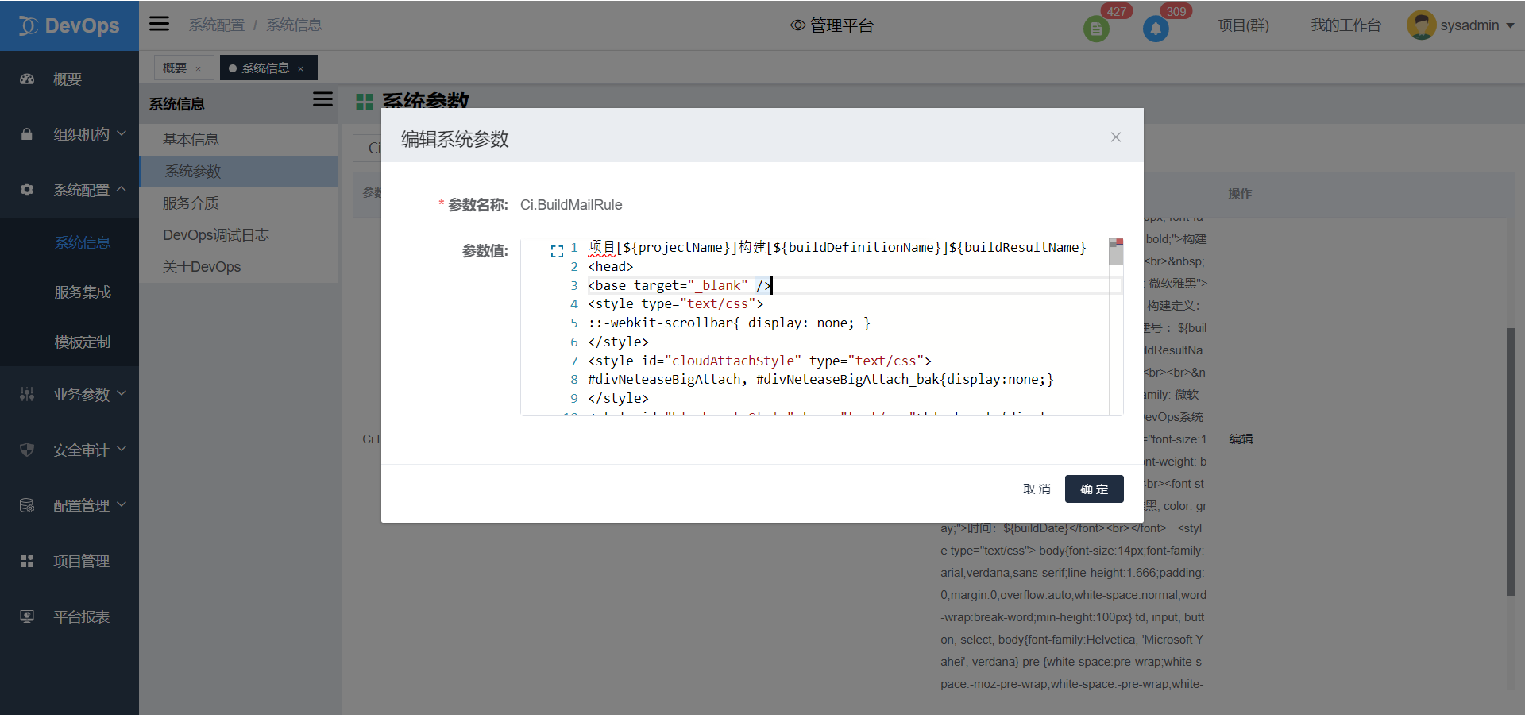Open 我的工作台 in the top bar

tap(1345, 25)
